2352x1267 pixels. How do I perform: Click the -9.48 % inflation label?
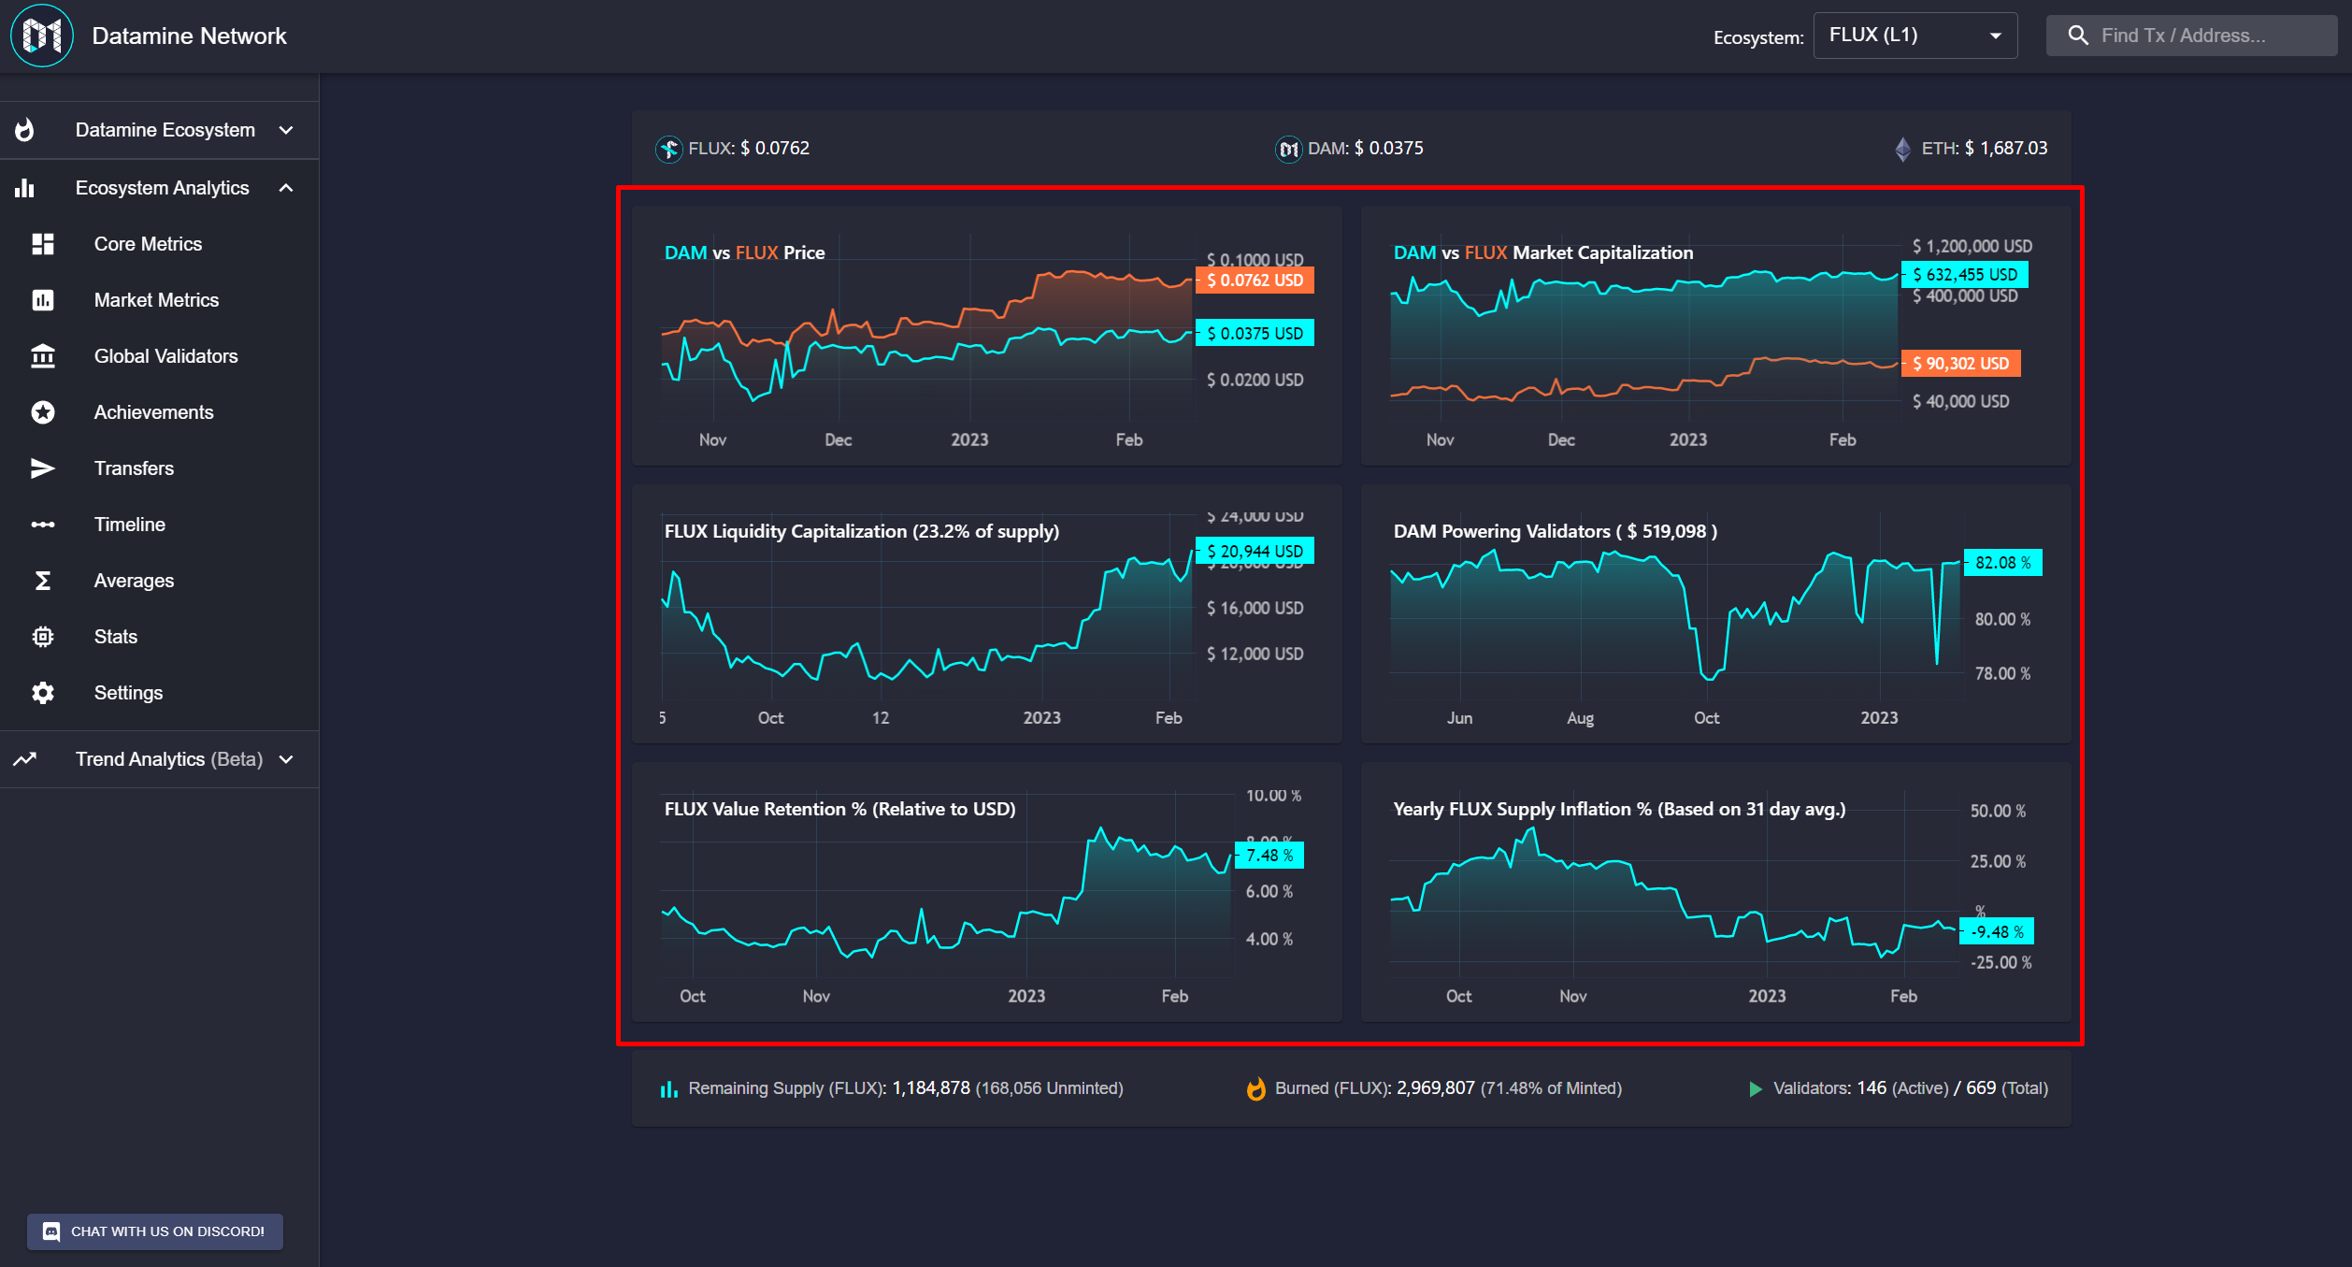click(x=1997, y=931)
